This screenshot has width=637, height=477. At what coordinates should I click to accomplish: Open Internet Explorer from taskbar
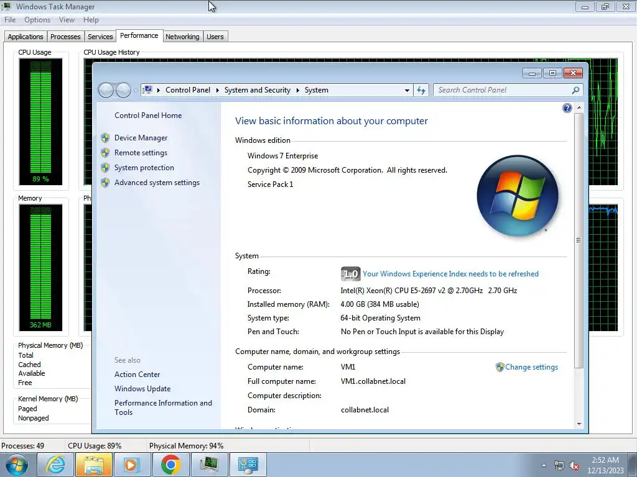55,465
